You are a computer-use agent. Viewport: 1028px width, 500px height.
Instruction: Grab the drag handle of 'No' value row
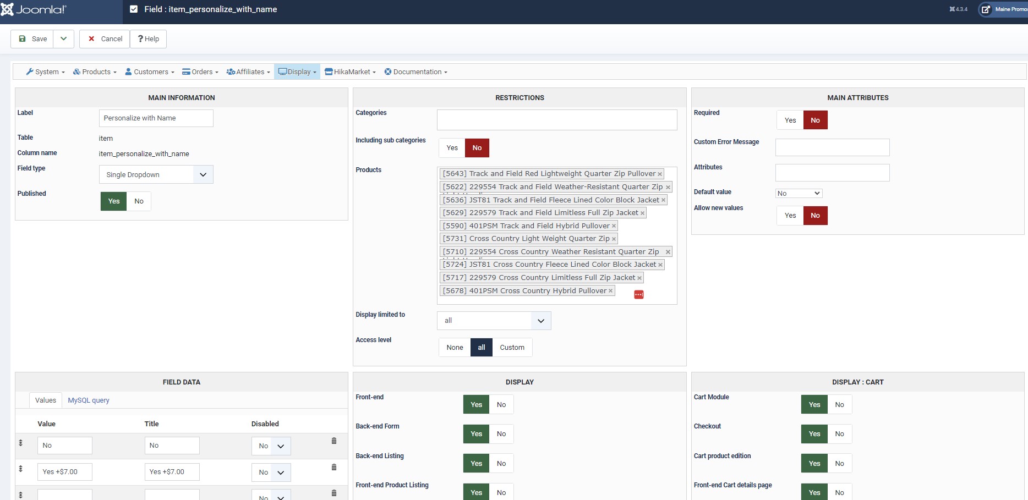pos(21,443)
